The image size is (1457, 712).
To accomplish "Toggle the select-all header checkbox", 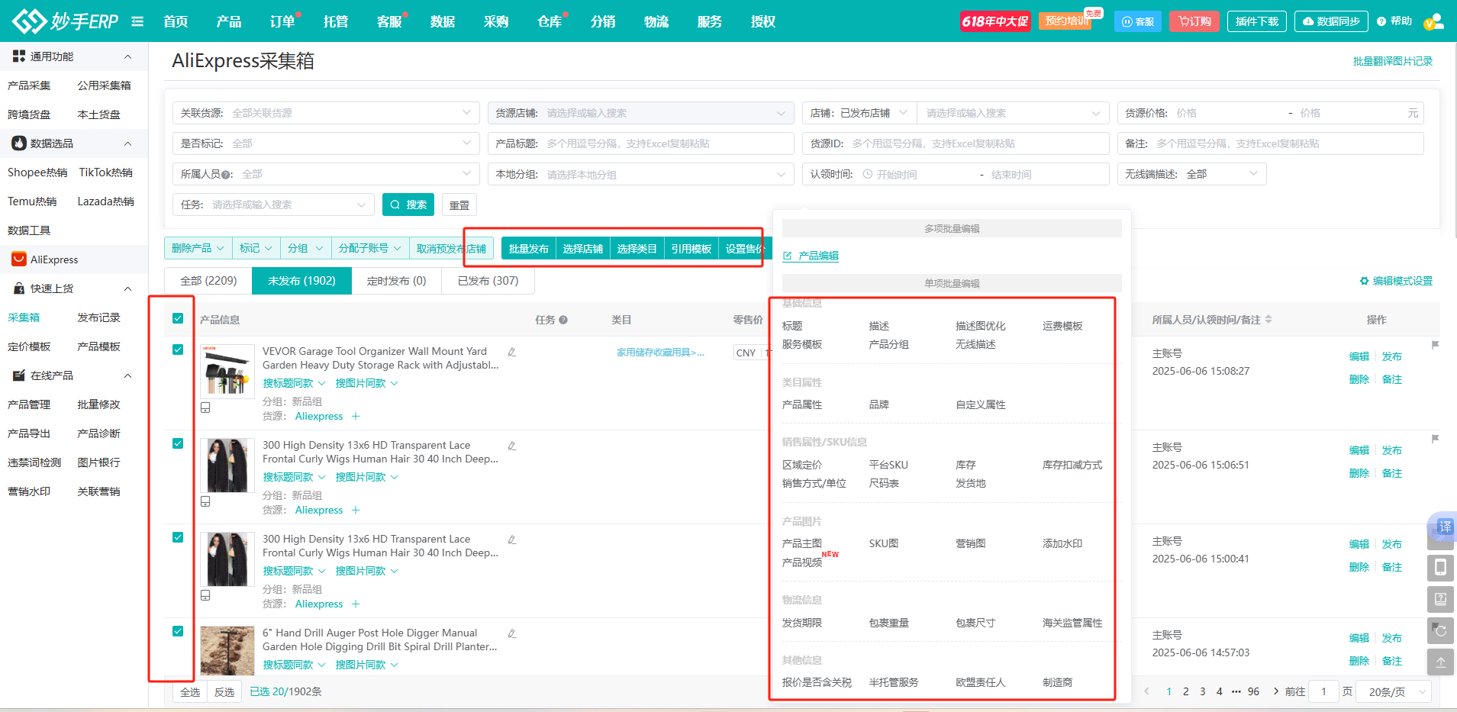I will click(178, 318).
